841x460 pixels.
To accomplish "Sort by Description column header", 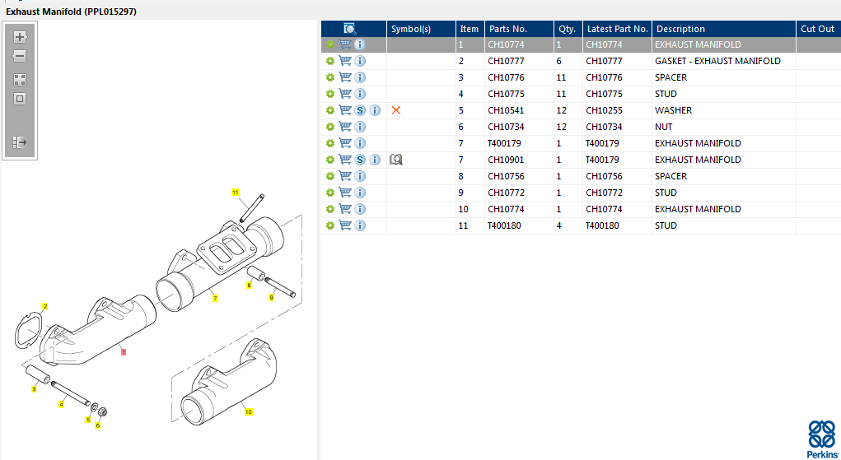I will coord(724,29).
